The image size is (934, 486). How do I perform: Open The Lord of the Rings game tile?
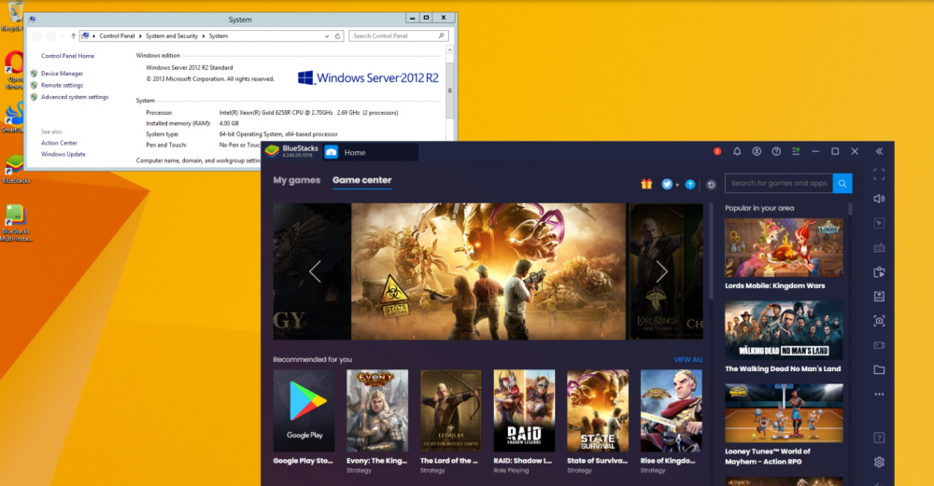click(451, 410)
